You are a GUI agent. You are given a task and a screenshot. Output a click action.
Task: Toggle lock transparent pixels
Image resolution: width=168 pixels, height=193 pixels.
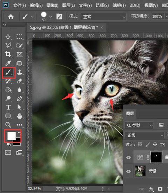click(140, 144)
